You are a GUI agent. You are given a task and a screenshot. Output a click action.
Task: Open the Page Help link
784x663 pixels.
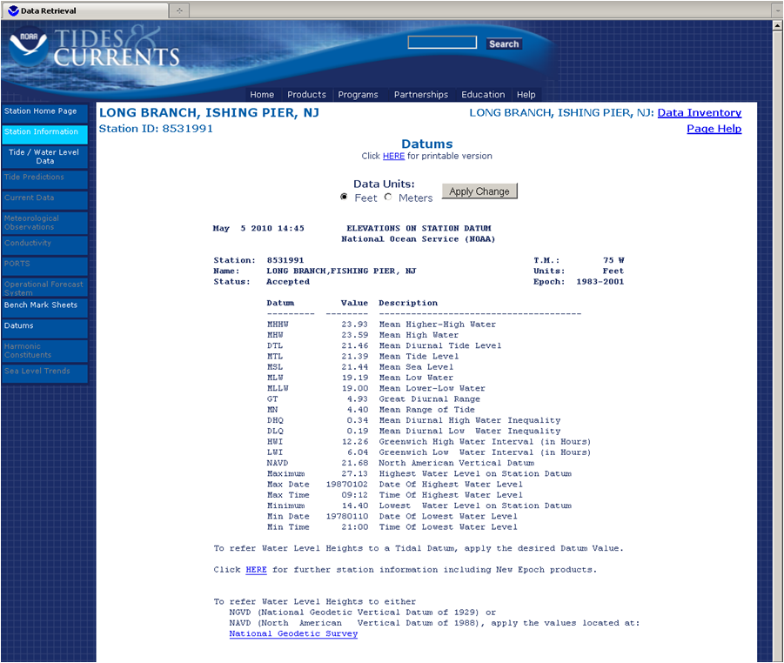point(714,129)
